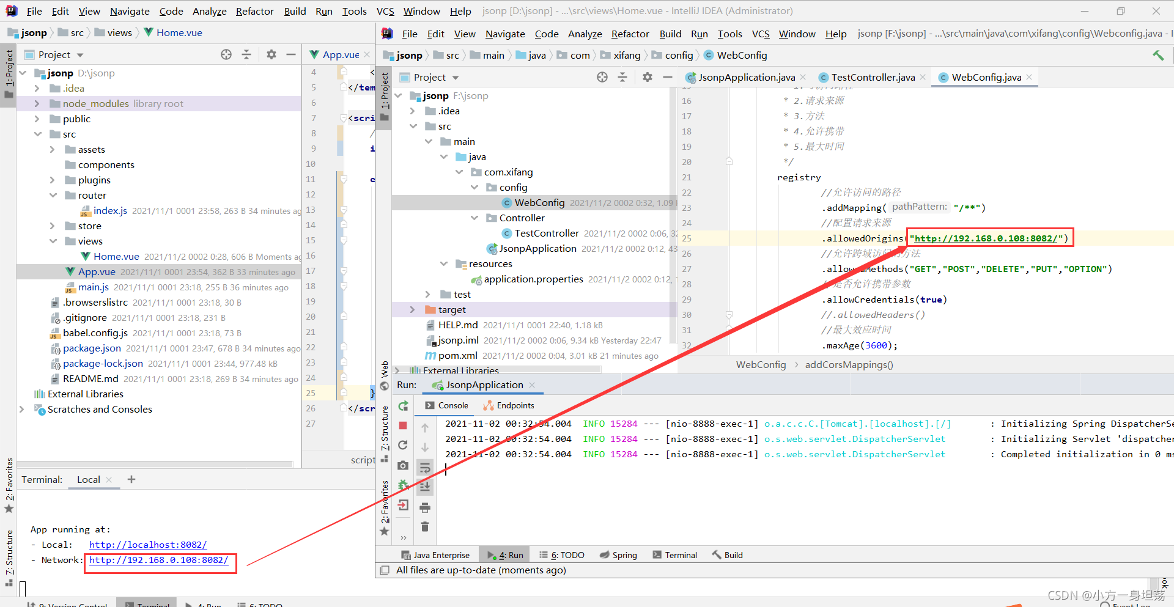Click the print icon in Run console
The image size is (1174, 607).
click(x=425, y=507)
